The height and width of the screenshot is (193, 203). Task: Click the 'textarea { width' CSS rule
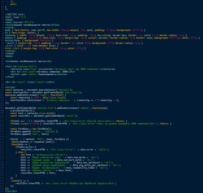point(96,35)
